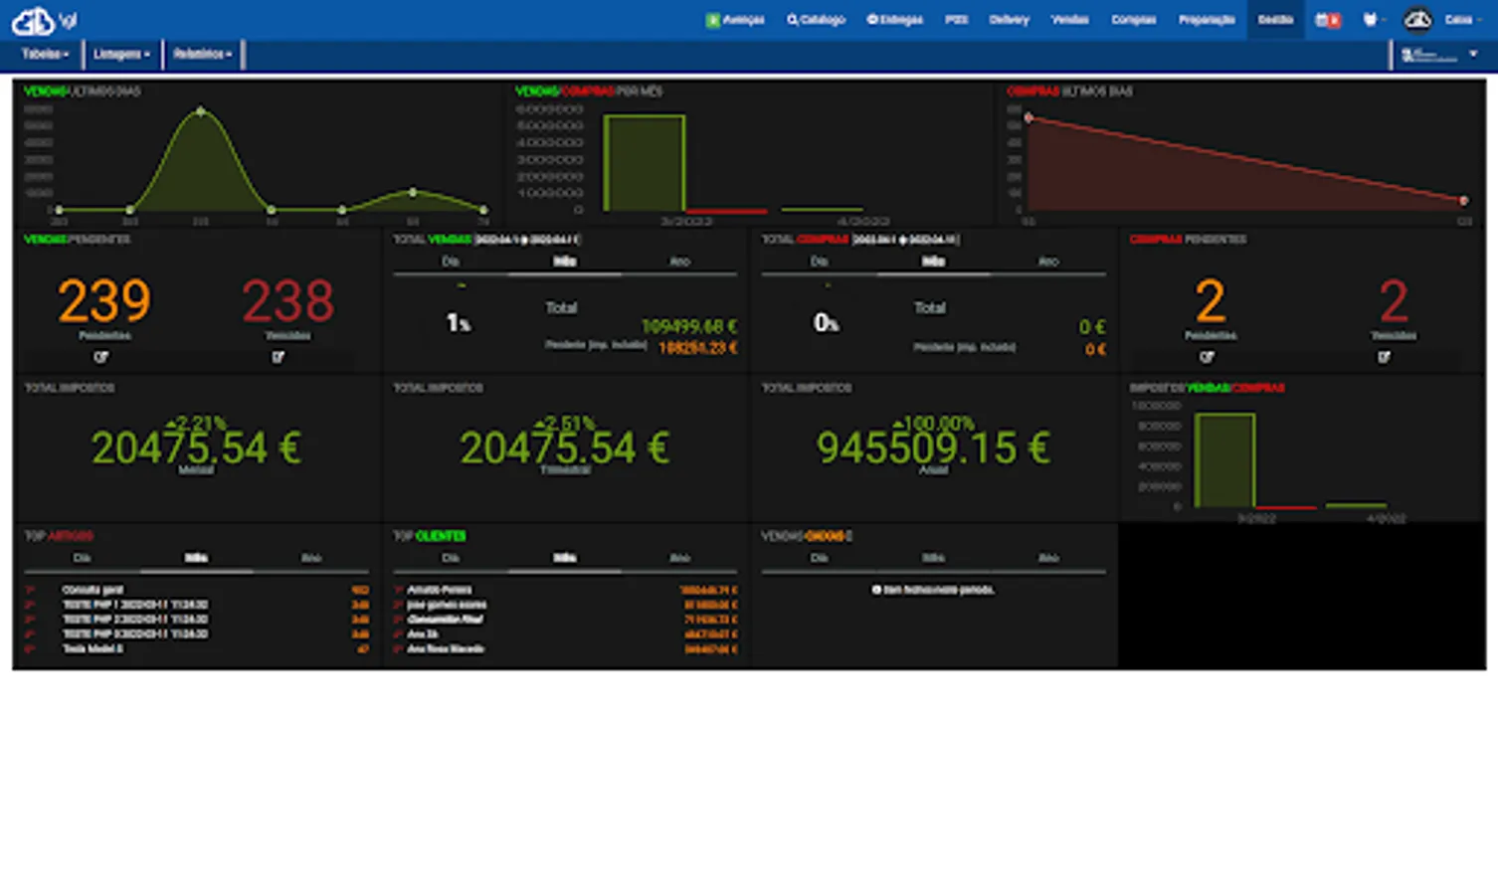Go to the Delivery menu item

[1009, 20]
